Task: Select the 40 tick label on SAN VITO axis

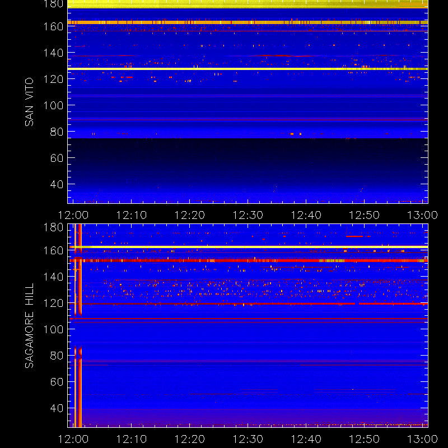Action: click(x=57, y=184)
